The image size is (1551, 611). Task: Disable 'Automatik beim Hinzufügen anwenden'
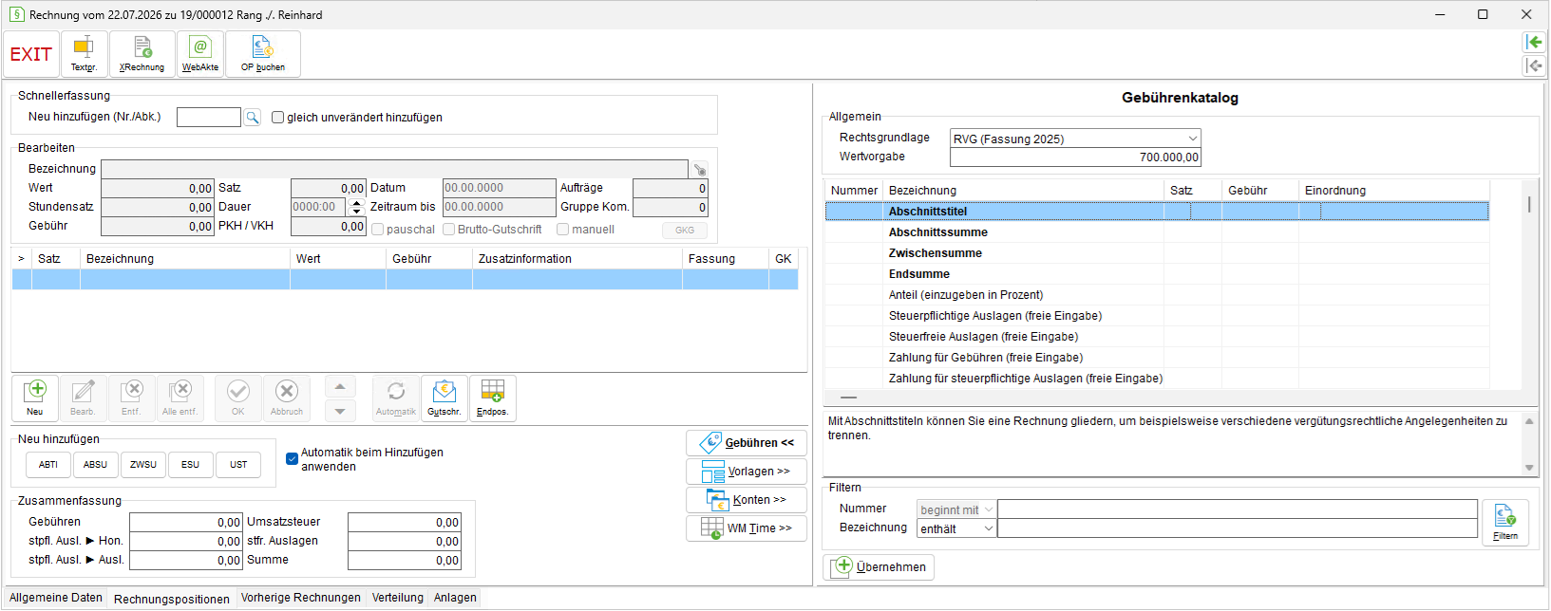tap(293, 459)
